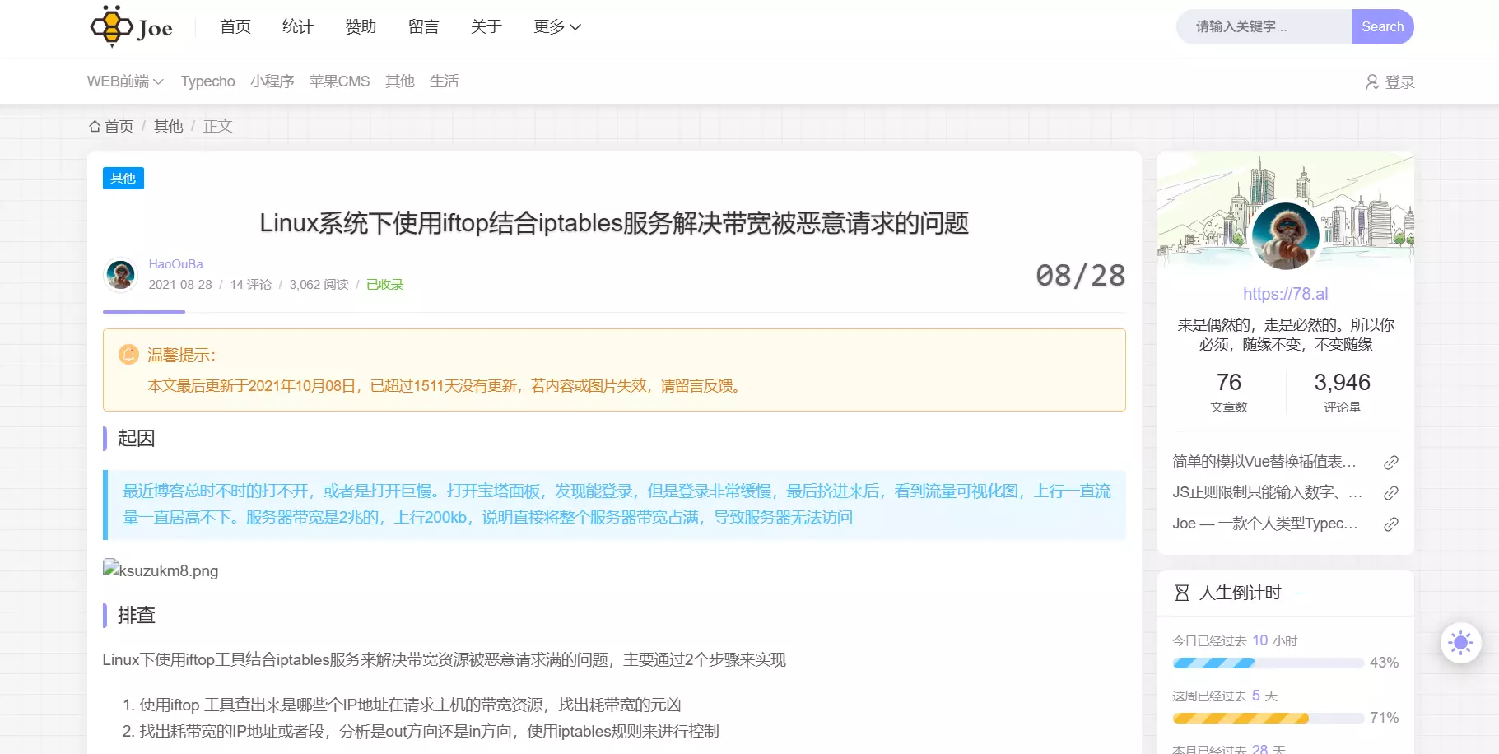The image size is (1499, 754).
Task: Open the 留言 menu item
Action: [x=423, y=26]
